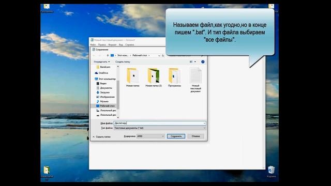
Task: Open the Кодировка ANSI dropdown
Action: click(x=151, y=136)
